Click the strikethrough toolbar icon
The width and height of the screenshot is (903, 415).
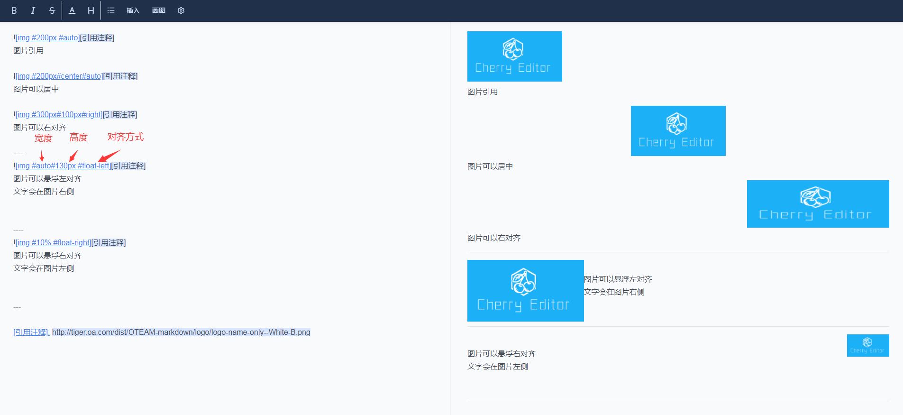[52, 10]
